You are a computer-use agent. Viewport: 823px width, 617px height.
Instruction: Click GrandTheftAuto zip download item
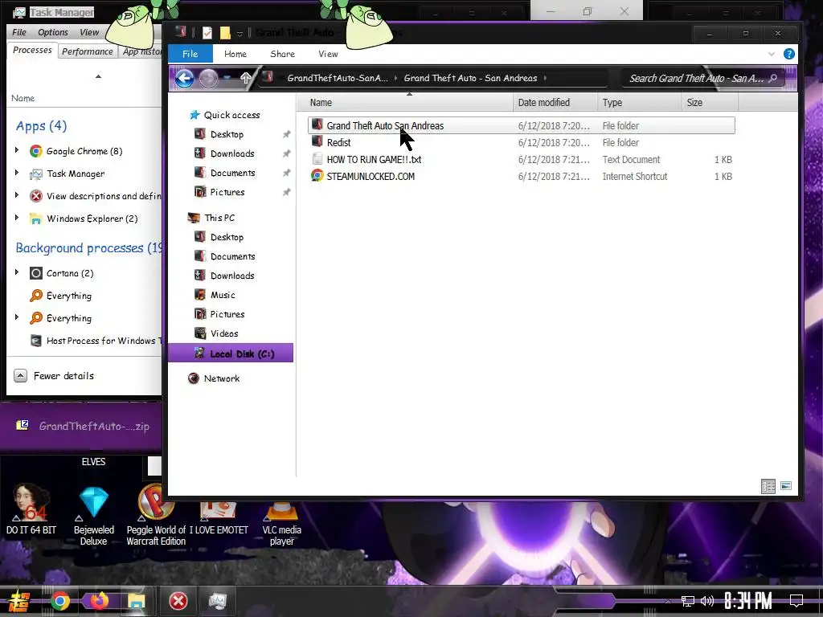83,426
